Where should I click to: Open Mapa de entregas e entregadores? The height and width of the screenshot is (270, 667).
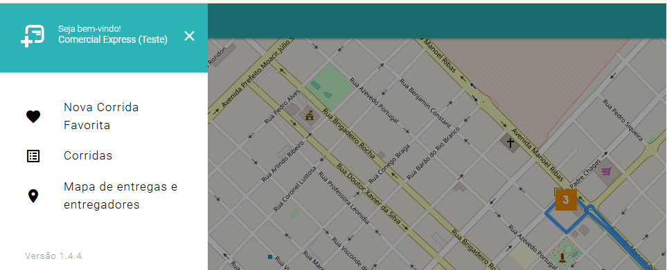click(121, 196)
